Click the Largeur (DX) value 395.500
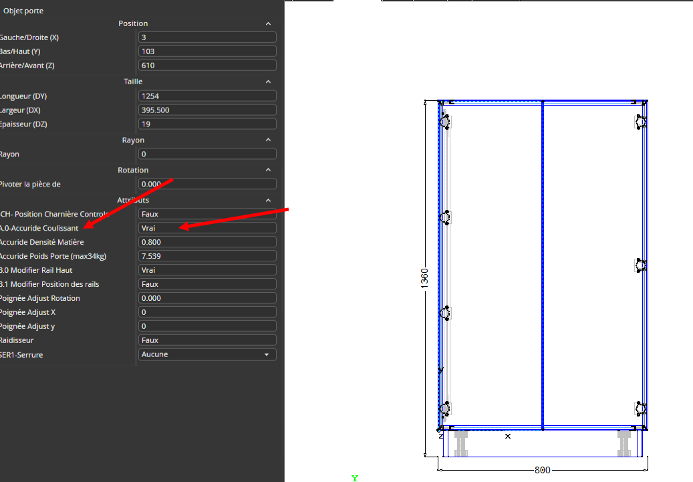693x482 pixels. pyautogui.click(x=207, y=110)
